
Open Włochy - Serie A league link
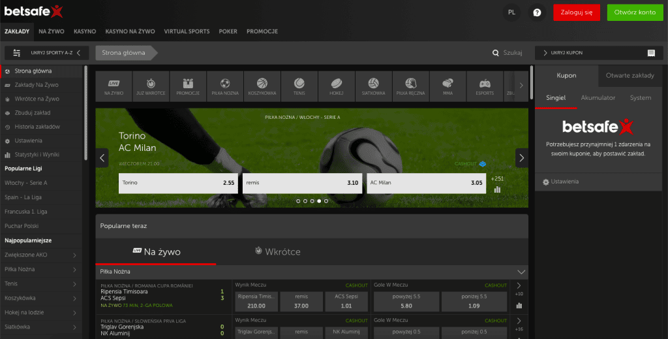click(26, 183)
